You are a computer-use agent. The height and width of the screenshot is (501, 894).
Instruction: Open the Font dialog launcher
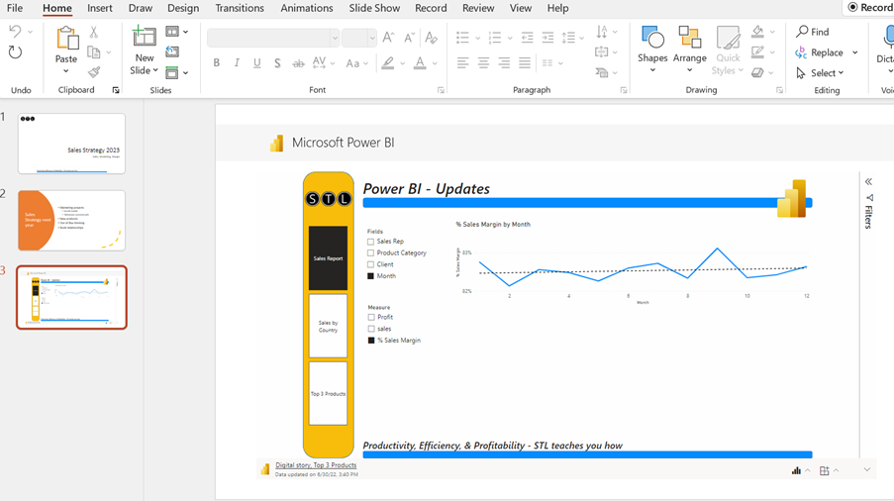[441, 90]
